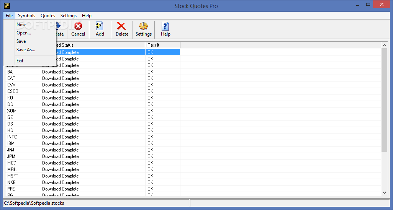Viewport: 393px width, 210px height.
Task: Open the File menu
Action: pos(9,16)
